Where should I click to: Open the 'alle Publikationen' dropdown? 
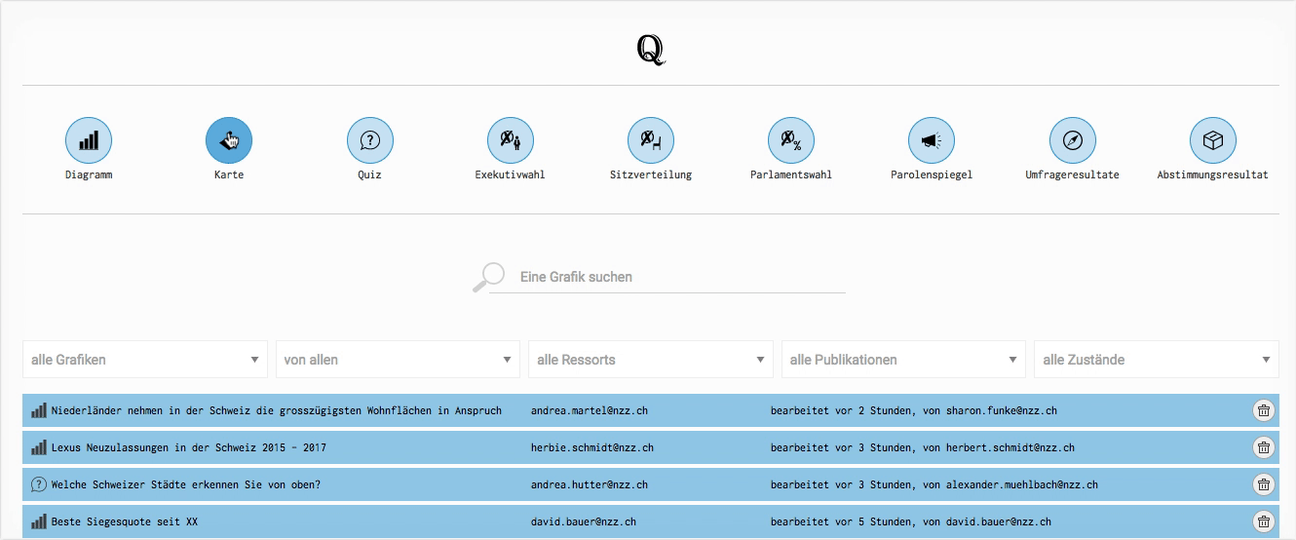point(903,360)
